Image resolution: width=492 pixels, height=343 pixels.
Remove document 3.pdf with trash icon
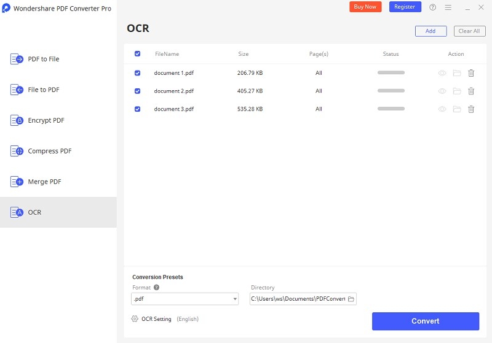coord(471,109)
